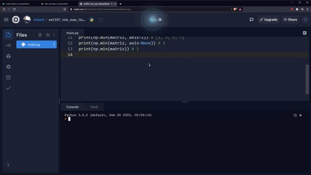Click the Share button

coord(290,19)
